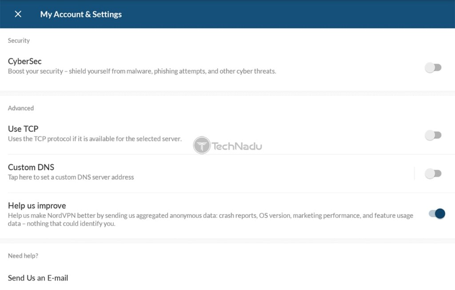Screen dimensions: 455x290
Task: Click the Help us improve label
Action: tap(37, 206)
